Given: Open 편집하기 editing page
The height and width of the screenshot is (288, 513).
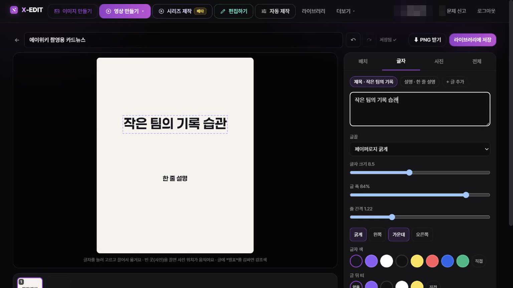Looking at the screenshot, I should 233,11.
